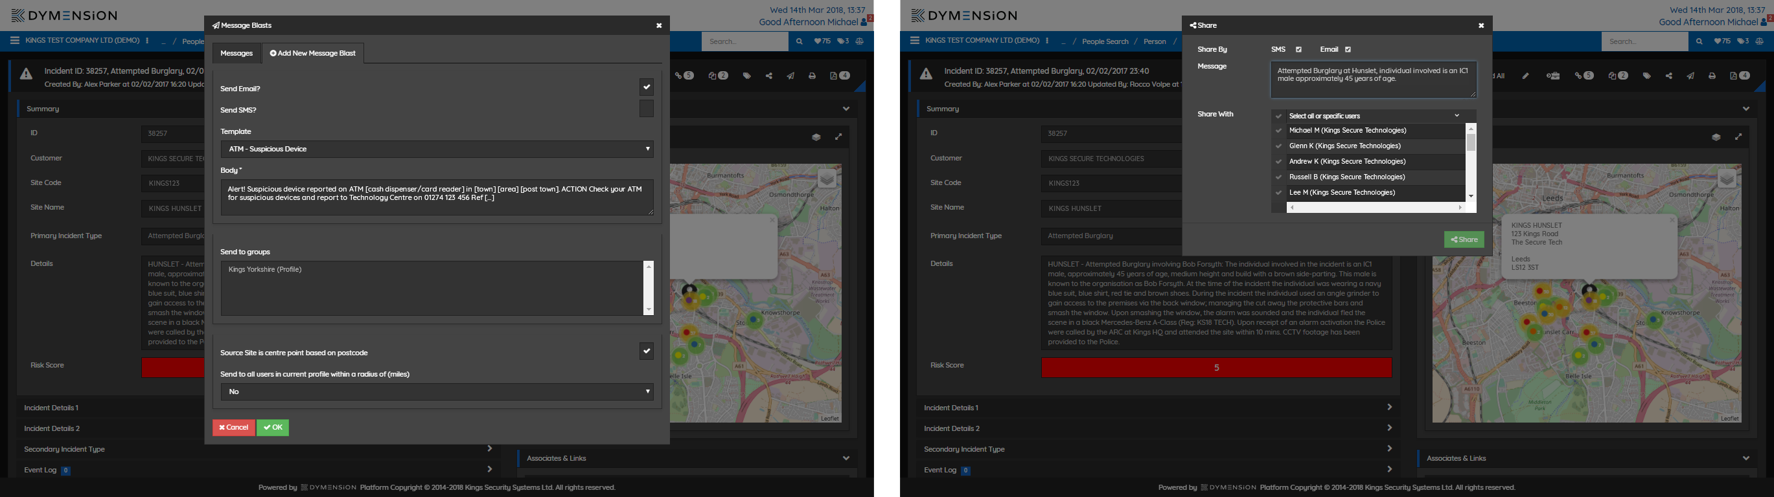Collapse Summary section chevron in Share screen
This screenshot has width=1774, height=497.
(x=1745, y=109)
